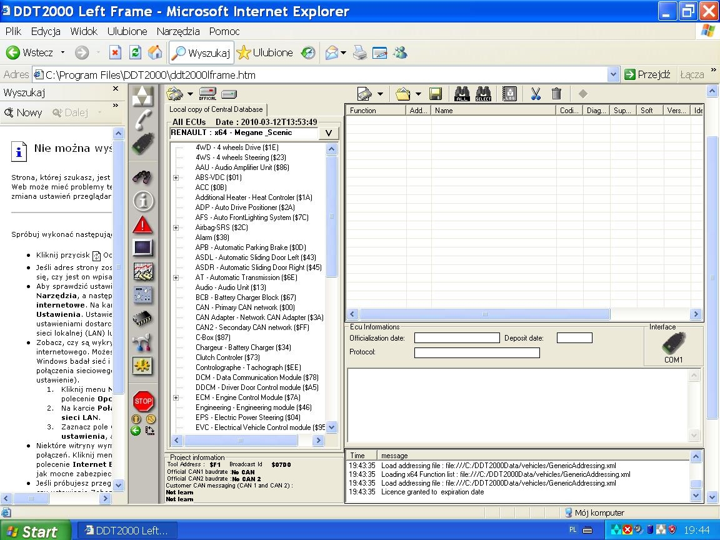Screen dimensions: 720x540
Task: Click the yellow gear settings icon
Action: coord(142,366)
